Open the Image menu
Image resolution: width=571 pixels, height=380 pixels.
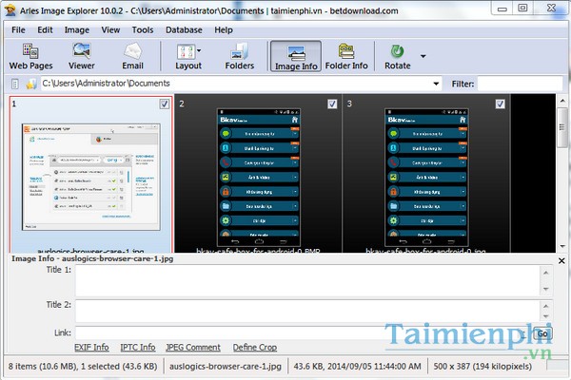click(x=77, y=30)
